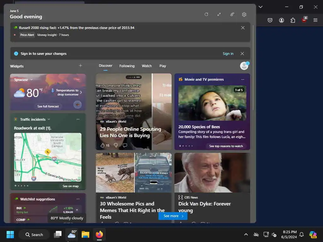Open Firefox application menu (hamburger)
This screenshot has width=323, height=242.
tap(315, 20)
